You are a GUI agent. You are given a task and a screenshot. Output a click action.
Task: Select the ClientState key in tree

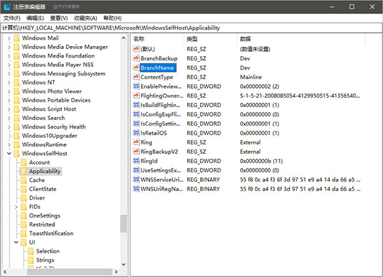coord(43,189)
